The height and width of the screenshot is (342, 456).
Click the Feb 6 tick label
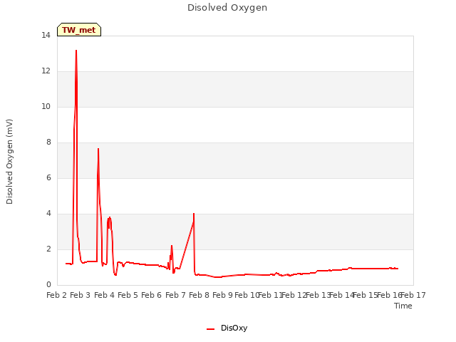tap(151, 295)
